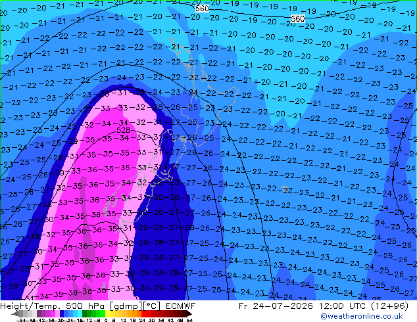Click the yellow 0°C swatch in the legend
The width and height of the screenshot is (417, 322).
pyautogui.click(x=107, y=313)
